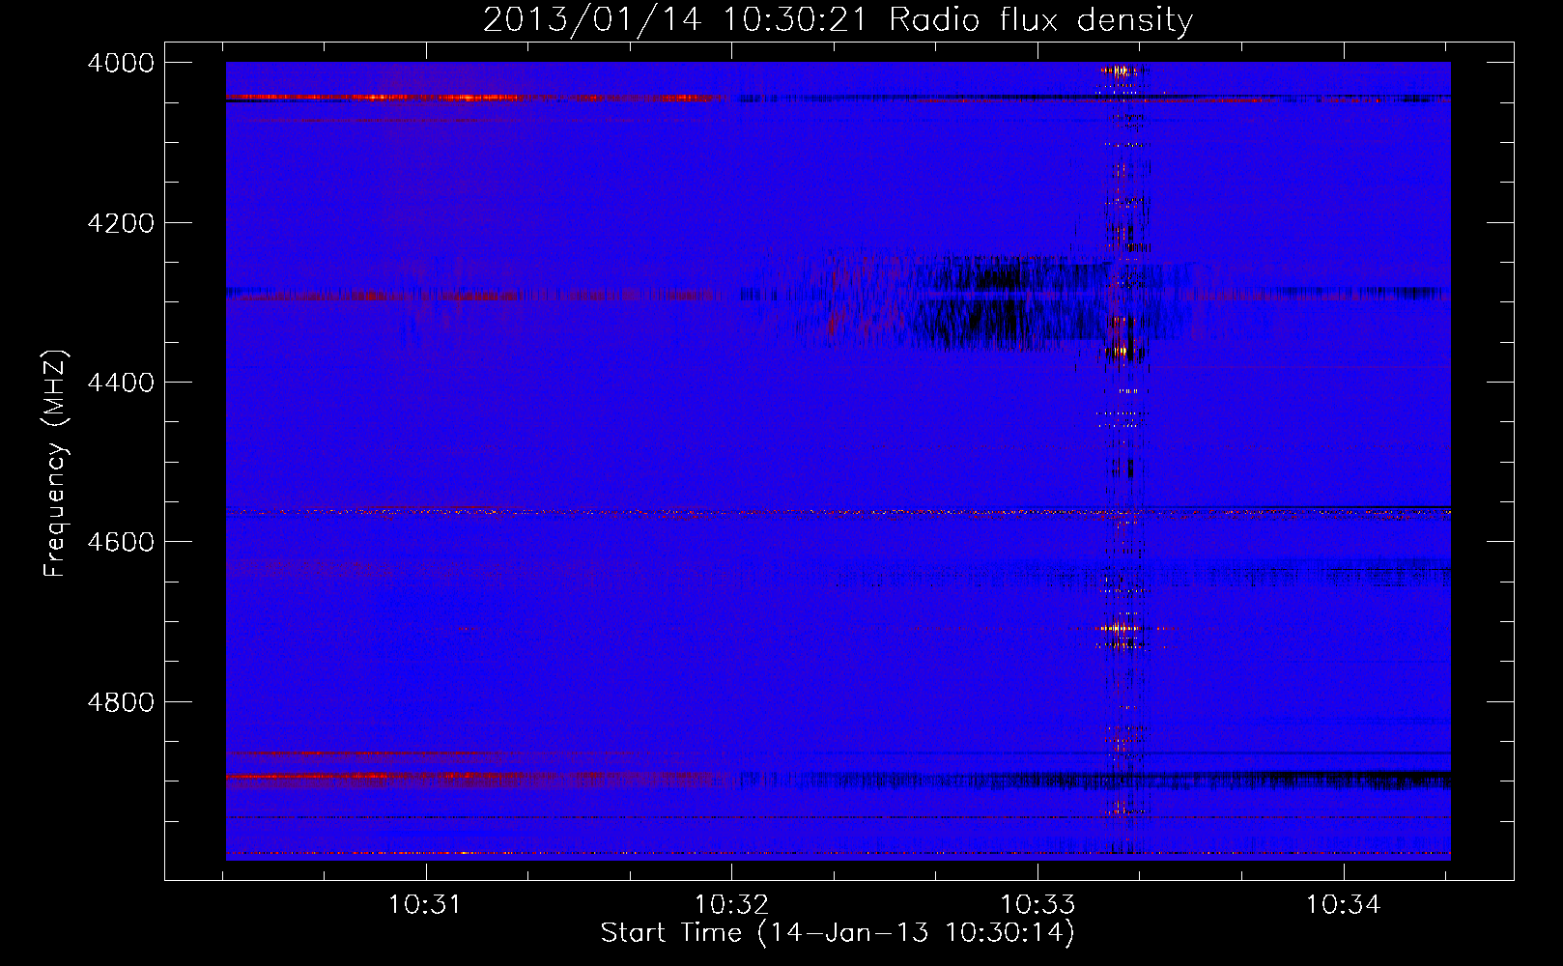This screenshot has height=966, width=1563.
Task: Select the 4400 frequency tick label
Action: (121, 383)
